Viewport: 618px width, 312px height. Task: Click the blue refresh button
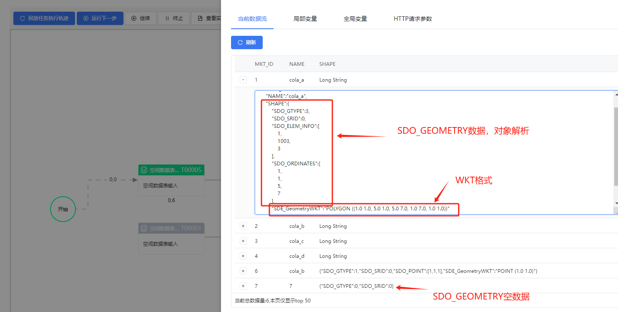246,42
